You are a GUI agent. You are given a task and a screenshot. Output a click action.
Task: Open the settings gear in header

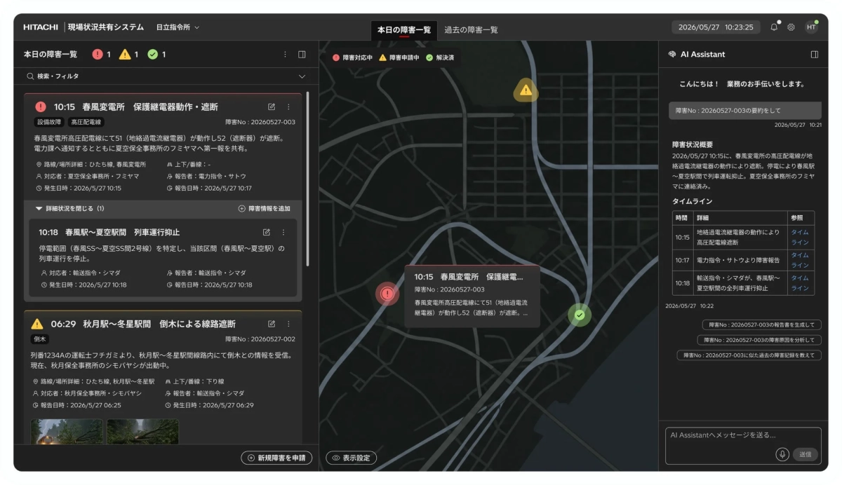[x=791, y=27]
